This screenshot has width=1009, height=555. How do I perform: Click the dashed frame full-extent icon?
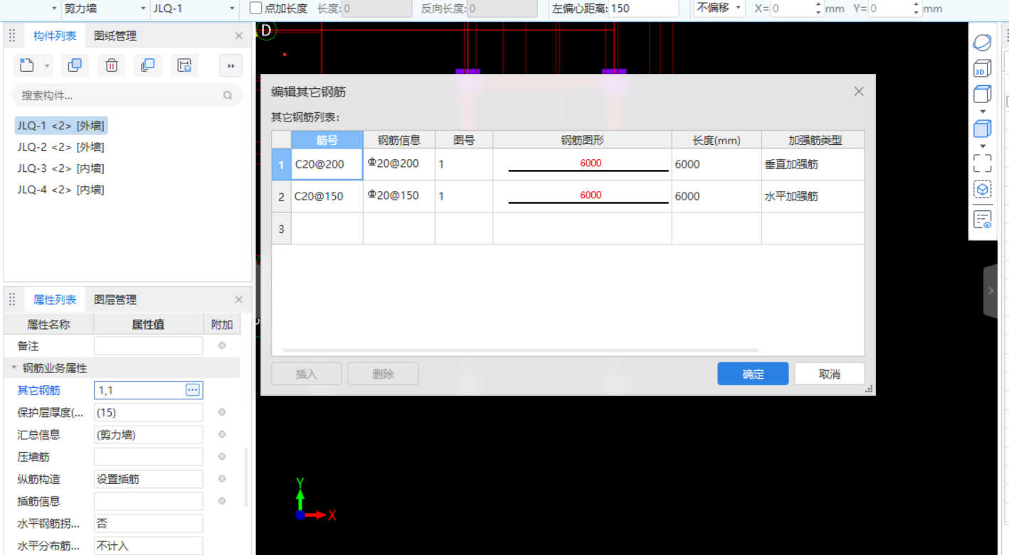pos(982,163)
